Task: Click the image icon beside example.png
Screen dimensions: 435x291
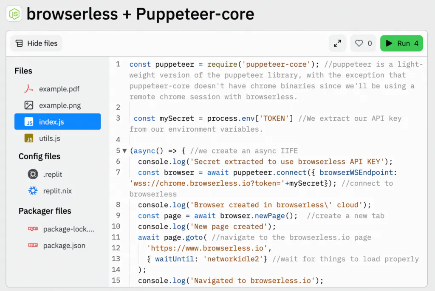Action: [x=28, y=105]
